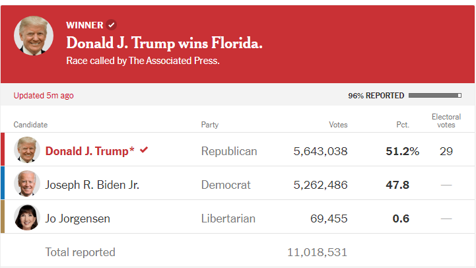
Task: Click Jo Jorgensen's portrait
Action: click(27, 217)
